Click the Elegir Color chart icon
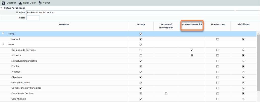 tap(20, 3)
